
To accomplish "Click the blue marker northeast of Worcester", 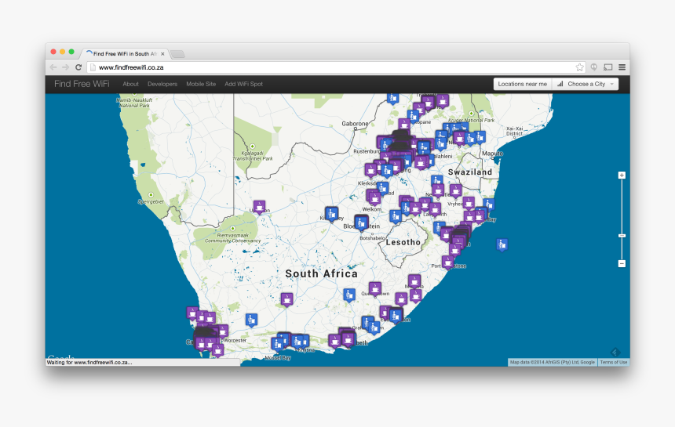I will click(251, 320).
